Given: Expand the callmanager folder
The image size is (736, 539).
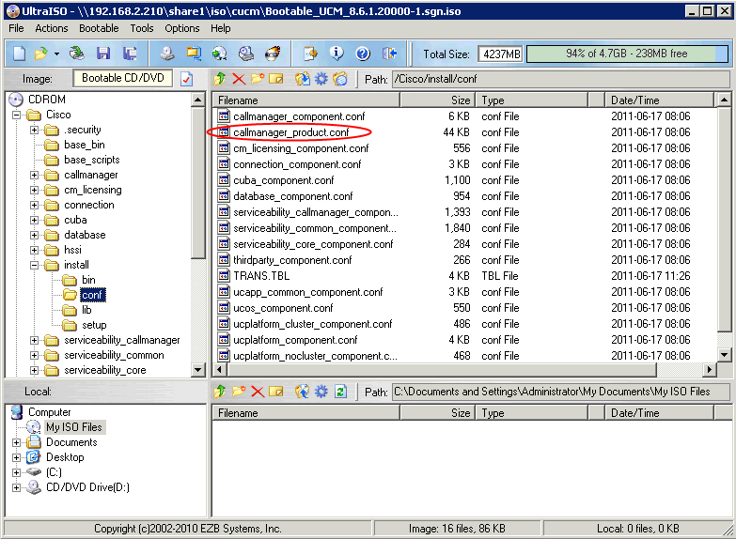Looking at the screenshot, I should (34, 175).
